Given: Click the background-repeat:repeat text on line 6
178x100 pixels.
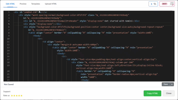Looking at the screenshot, I should pos(148,27).
